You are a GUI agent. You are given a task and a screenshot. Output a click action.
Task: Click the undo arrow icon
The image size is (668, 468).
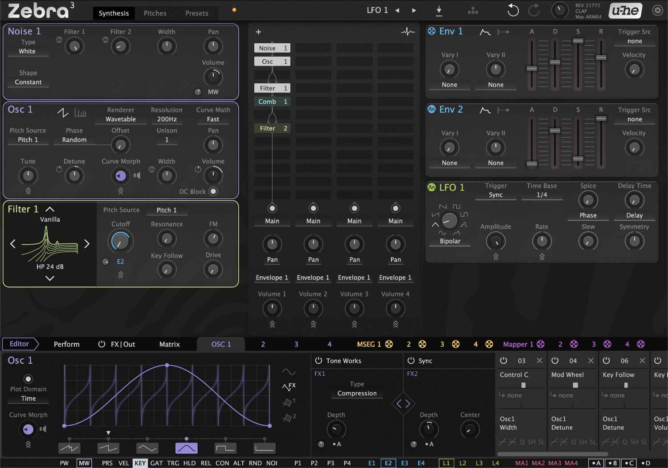(x=513, y=10)
